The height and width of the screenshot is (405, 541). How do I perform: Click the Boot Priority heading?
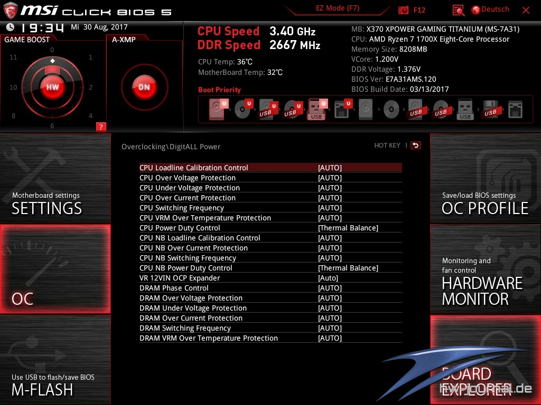point(219,90)
